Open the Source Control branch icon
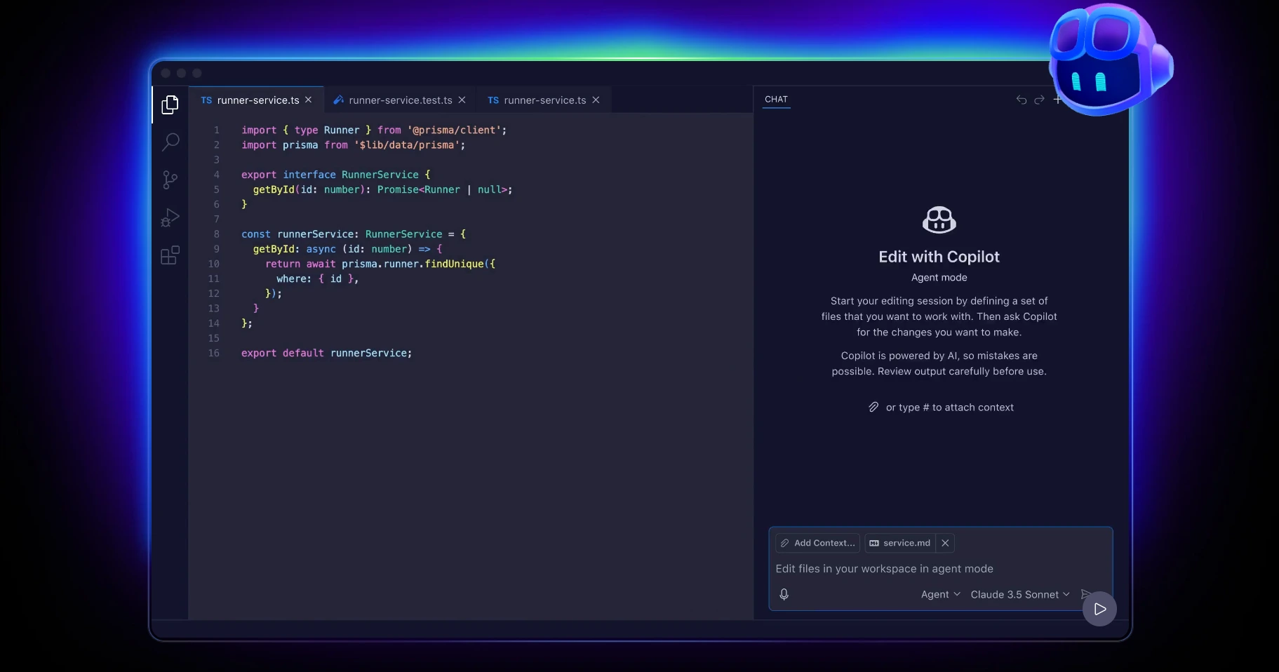 click(x=170, y=180)
